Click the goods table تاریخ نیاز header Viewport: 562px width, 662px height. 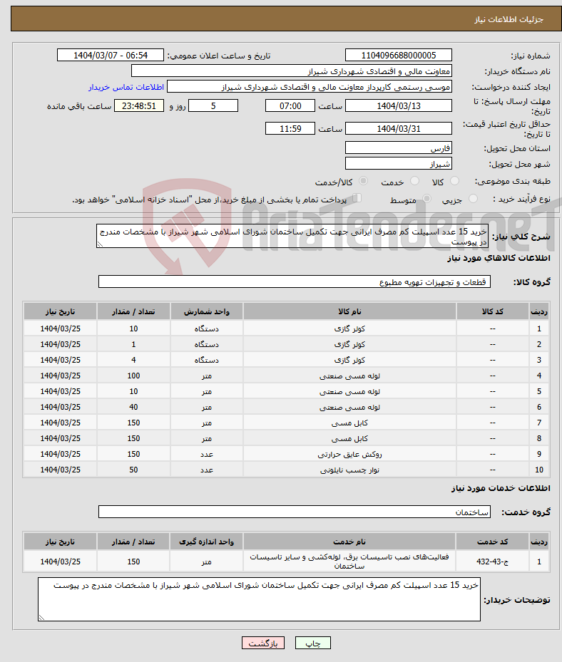point(60,311)
